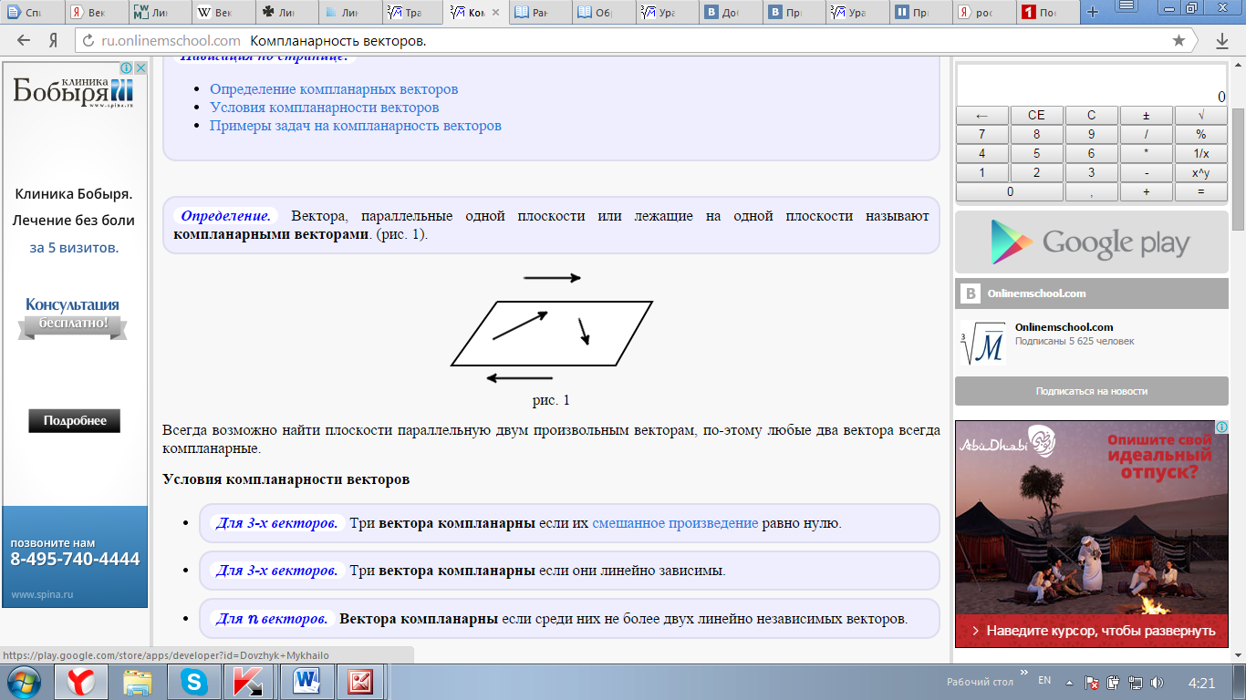The width and height of the screenshot is (1246, 700).
Task: Open the red app icon next to Word in taskbar
Action: [x=360, y=682]
